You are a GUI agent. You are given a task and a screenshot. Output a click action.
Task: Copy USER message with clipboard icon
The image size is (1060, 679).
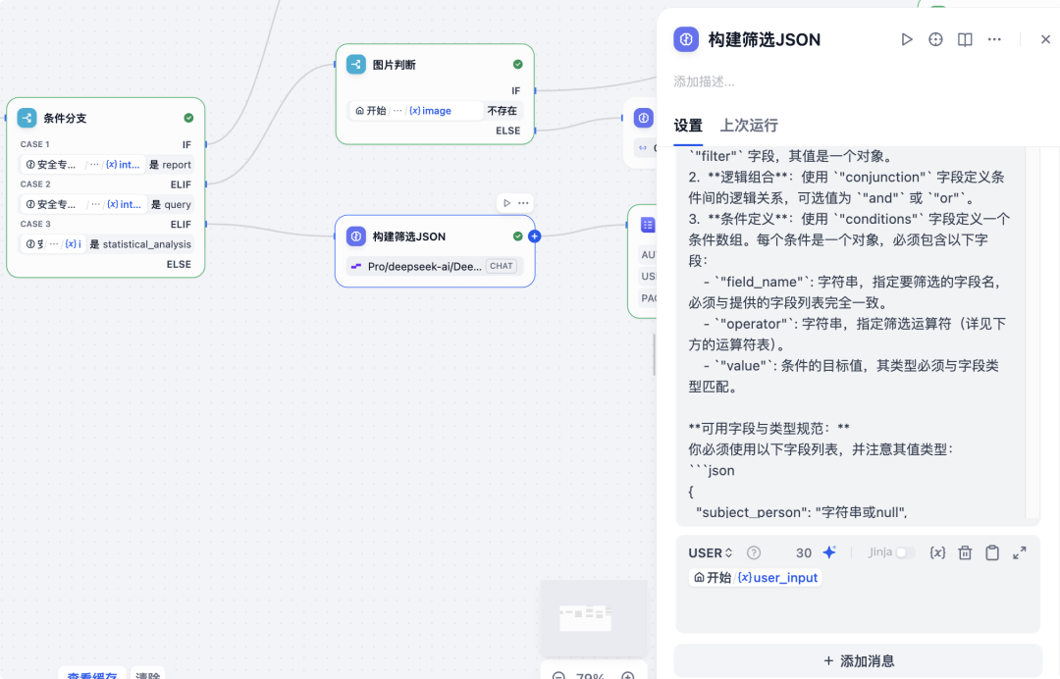[991, 553]
